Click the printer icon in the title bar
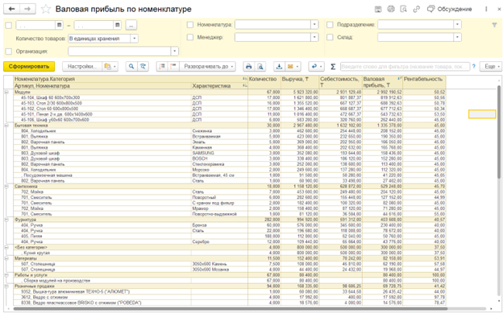This screenshot has height=313, width=503. click(x=391, y=10)
